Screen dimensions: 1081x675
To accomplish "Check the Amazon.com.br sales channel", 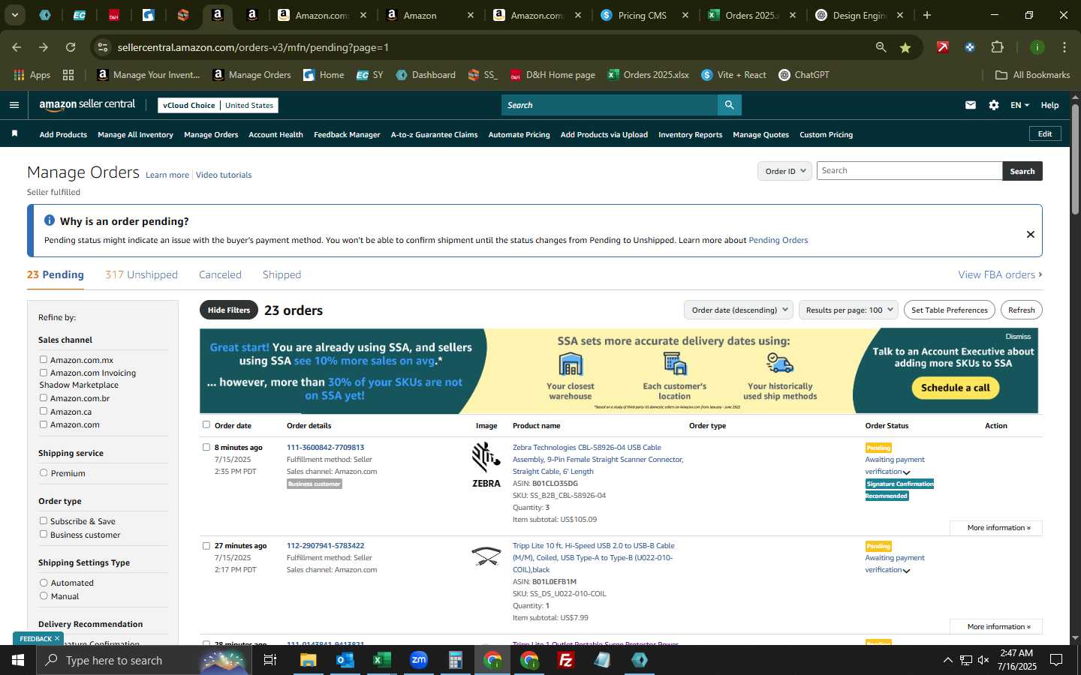I will point(44,397).
